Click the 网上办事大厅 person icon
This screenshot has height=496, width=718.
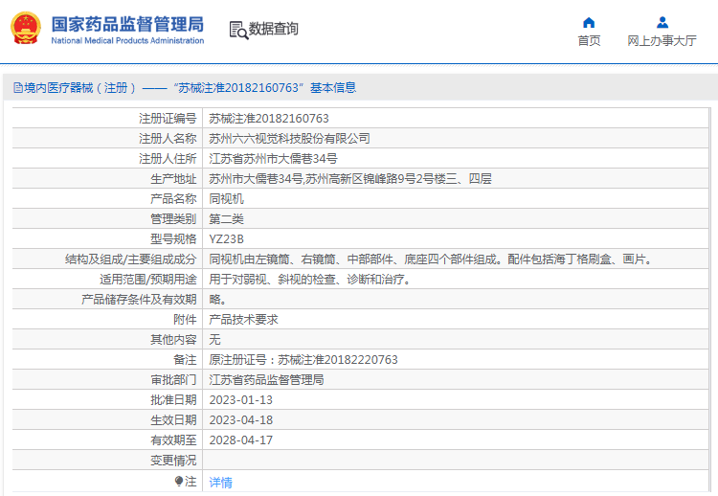click(x=662, y=22)
